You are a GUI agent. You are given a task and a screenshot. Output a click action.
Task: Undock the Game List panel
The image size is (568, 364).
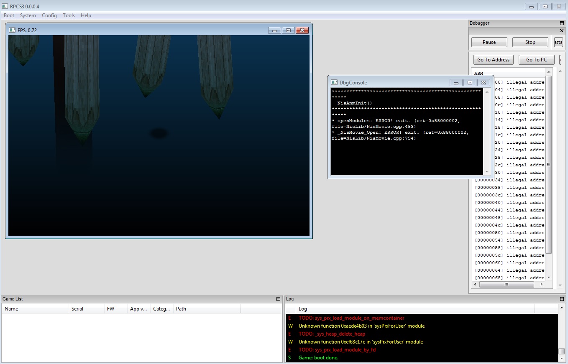pyautogui.click(x=278, y=299)
